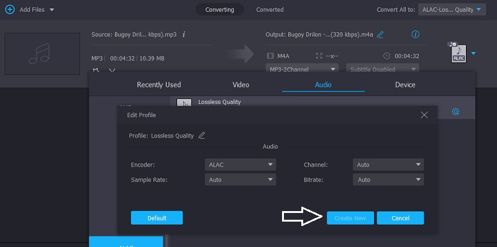
Task: Click the Cancel button
Action: click(x=400, y=218)
